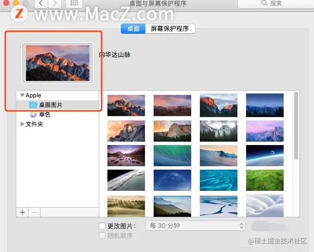
Task: Choose the Yosemite Half Dome sunset wallpaper
Action: click(126, 131)
